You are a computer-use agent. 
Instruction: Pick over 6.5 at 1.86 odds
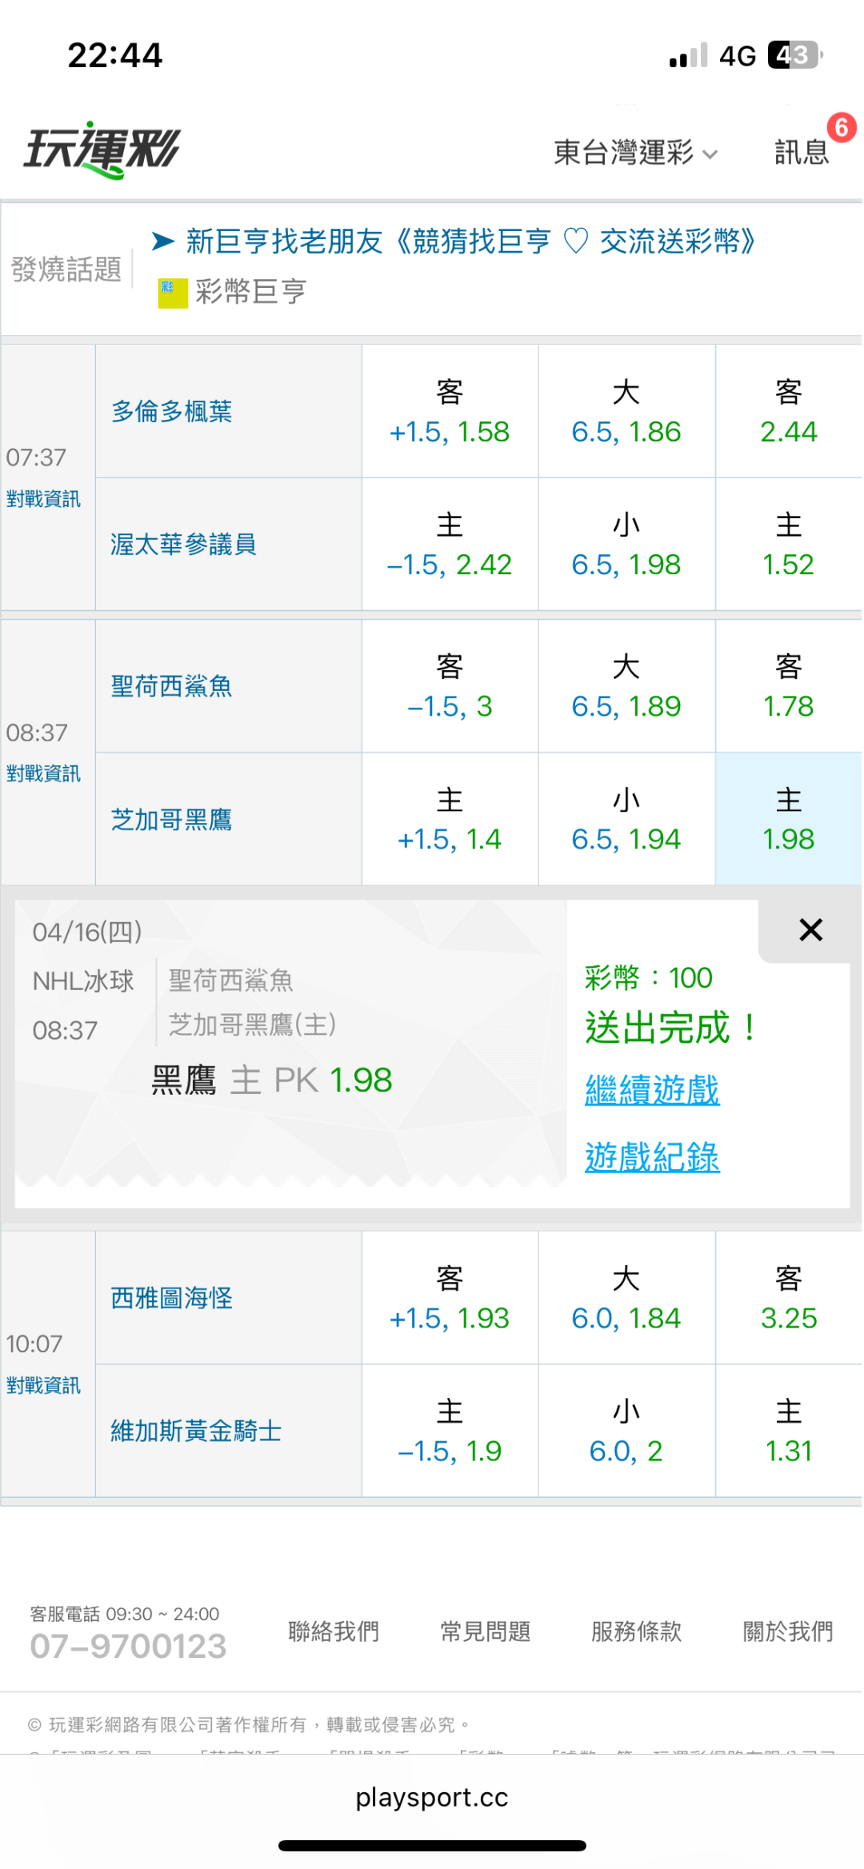pyautogui.click(x=626, y=412)
